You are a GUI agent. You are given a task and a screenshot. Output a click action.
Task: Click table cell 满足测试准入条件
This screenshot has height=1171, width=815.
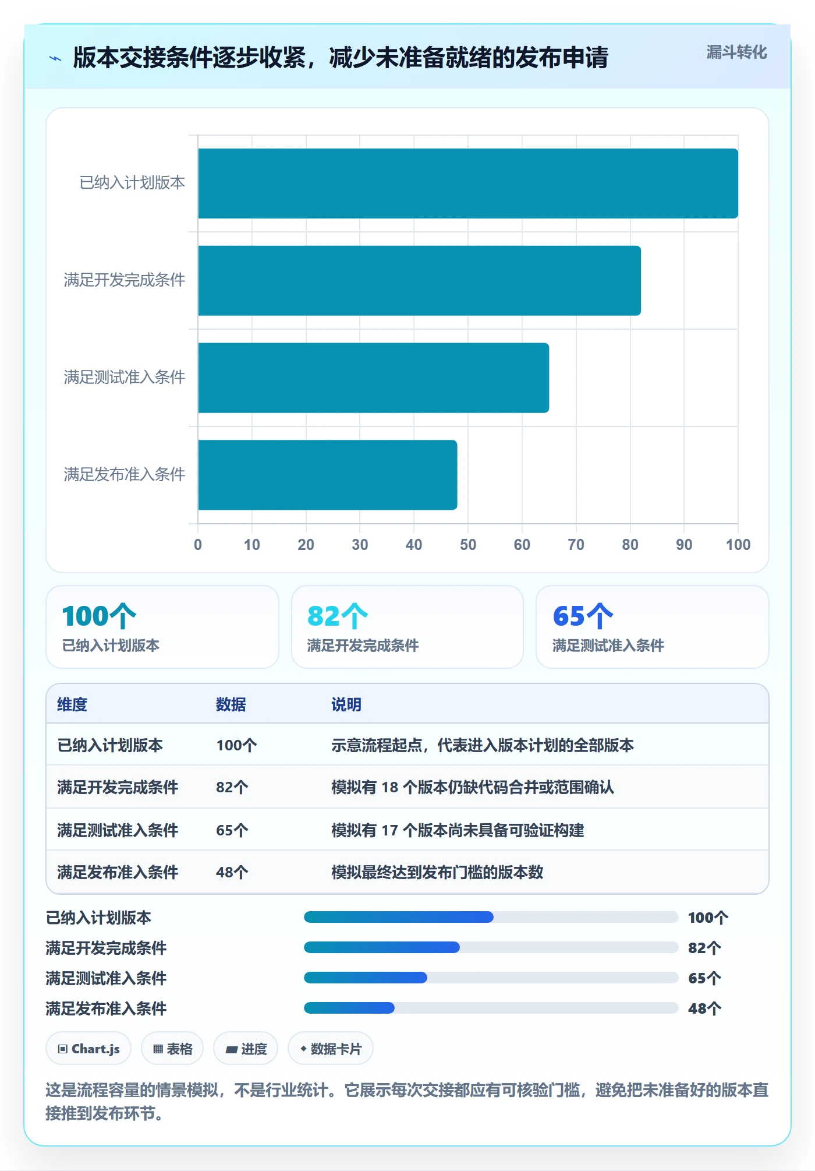118,830
